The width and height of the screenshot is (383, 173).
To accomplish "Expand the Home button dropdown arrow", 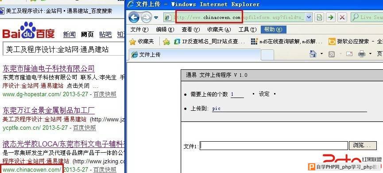I will [321, 54].
